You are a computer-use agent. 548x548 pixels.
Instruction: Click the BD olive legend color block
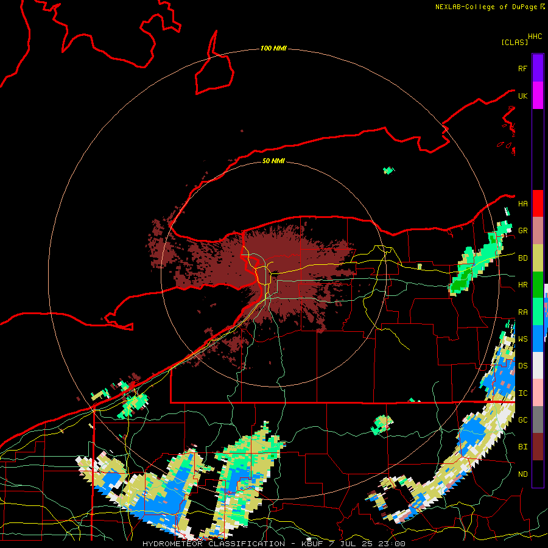[538, 258]
